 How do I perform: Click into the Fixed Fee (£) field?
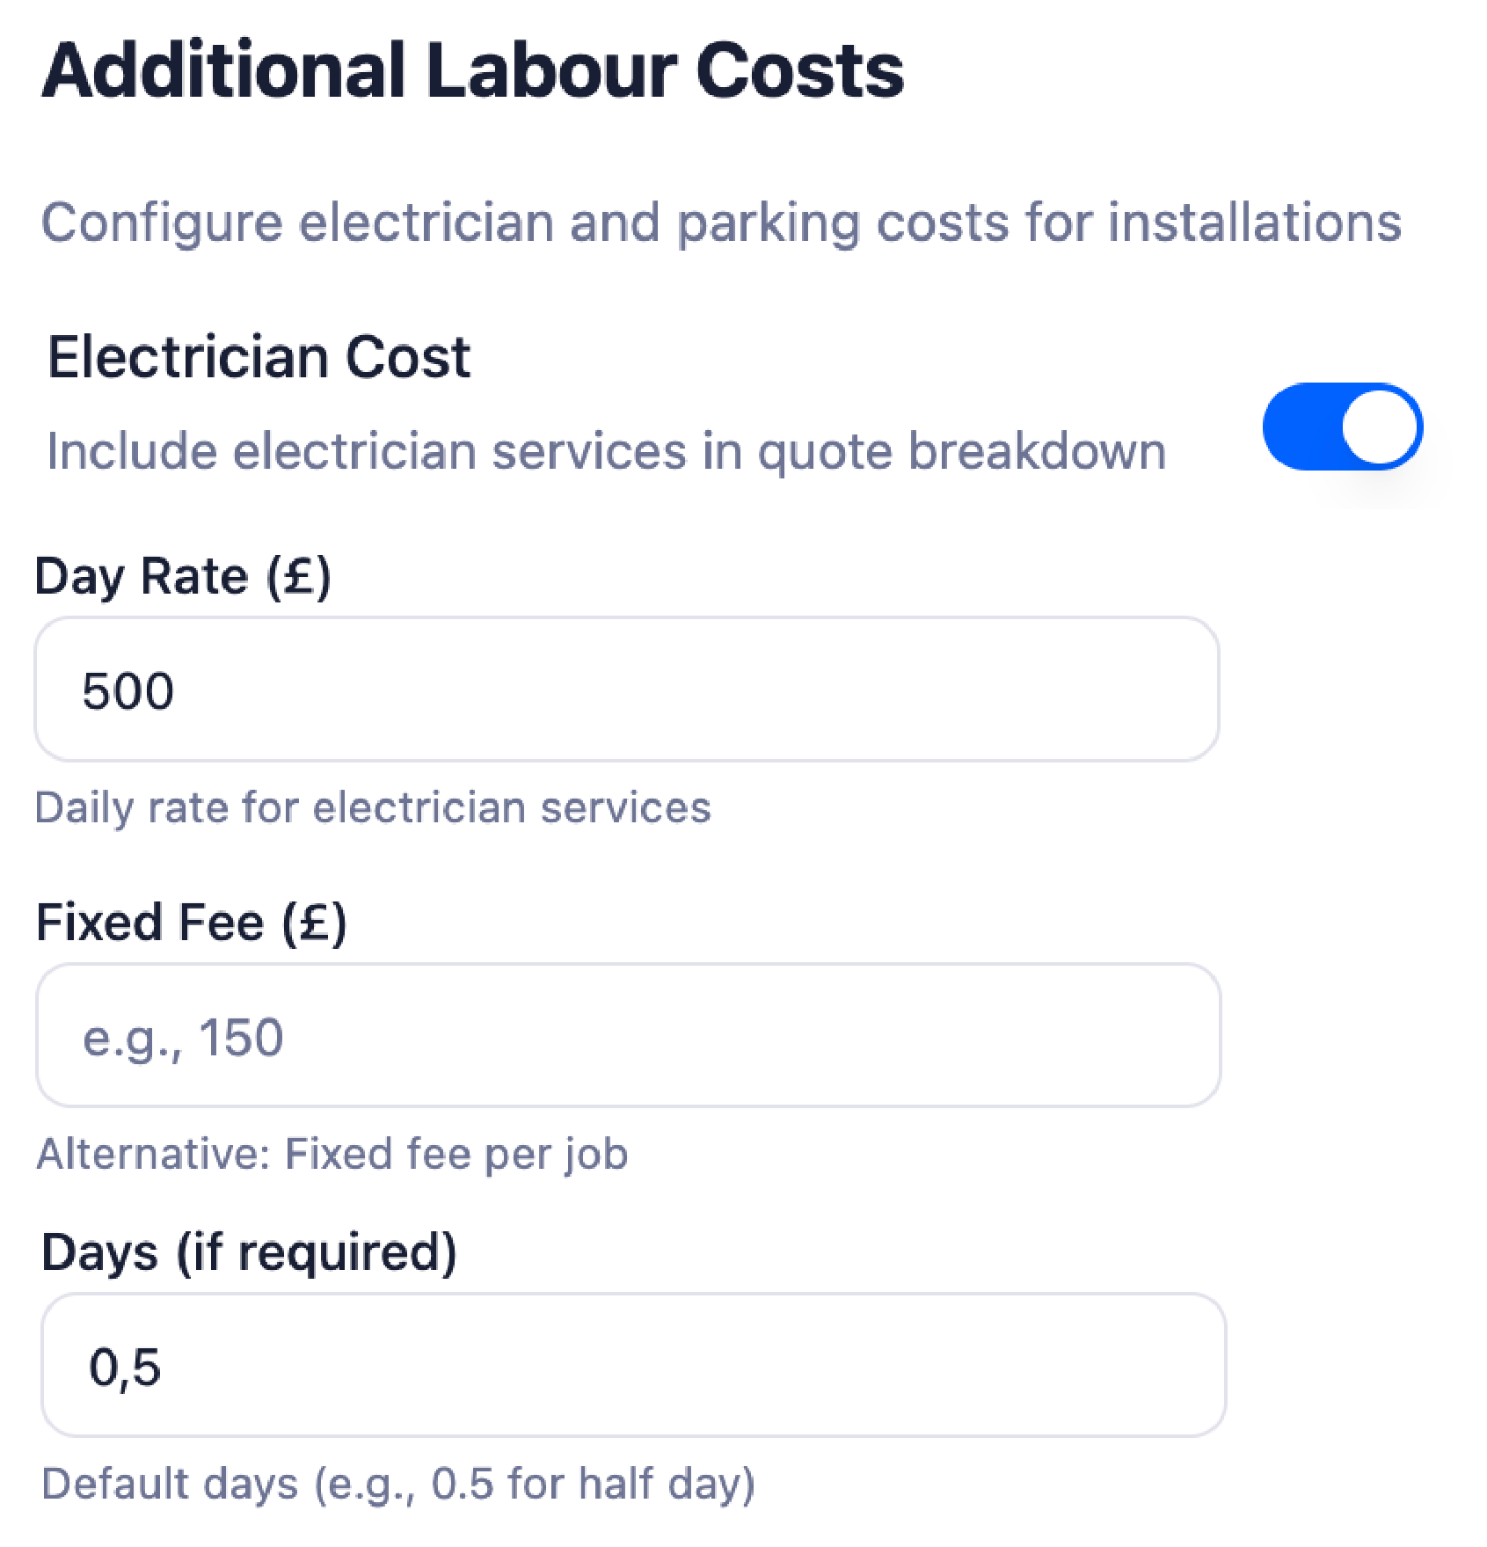point(628,1035)
